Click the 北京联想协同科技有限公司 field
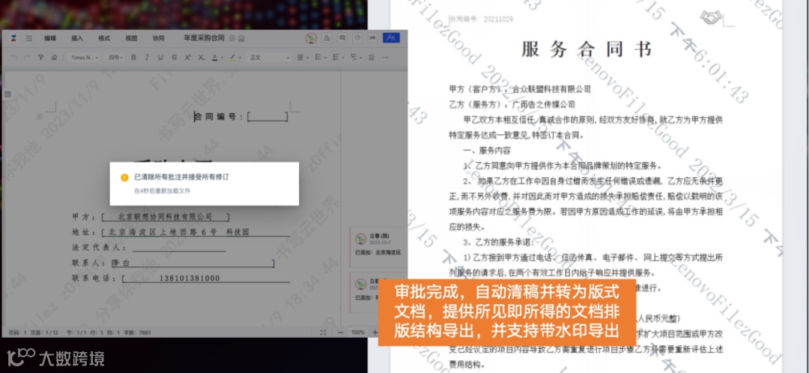 point(165,217)
